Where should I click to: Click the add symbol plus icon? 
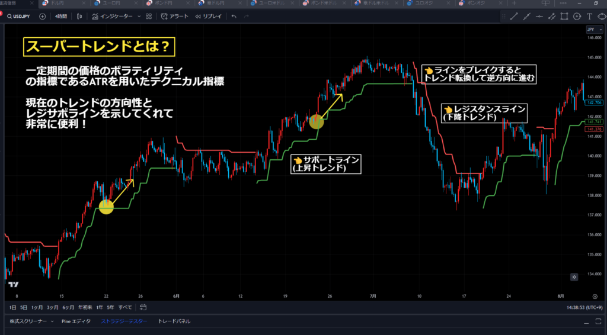coord(42,17)
